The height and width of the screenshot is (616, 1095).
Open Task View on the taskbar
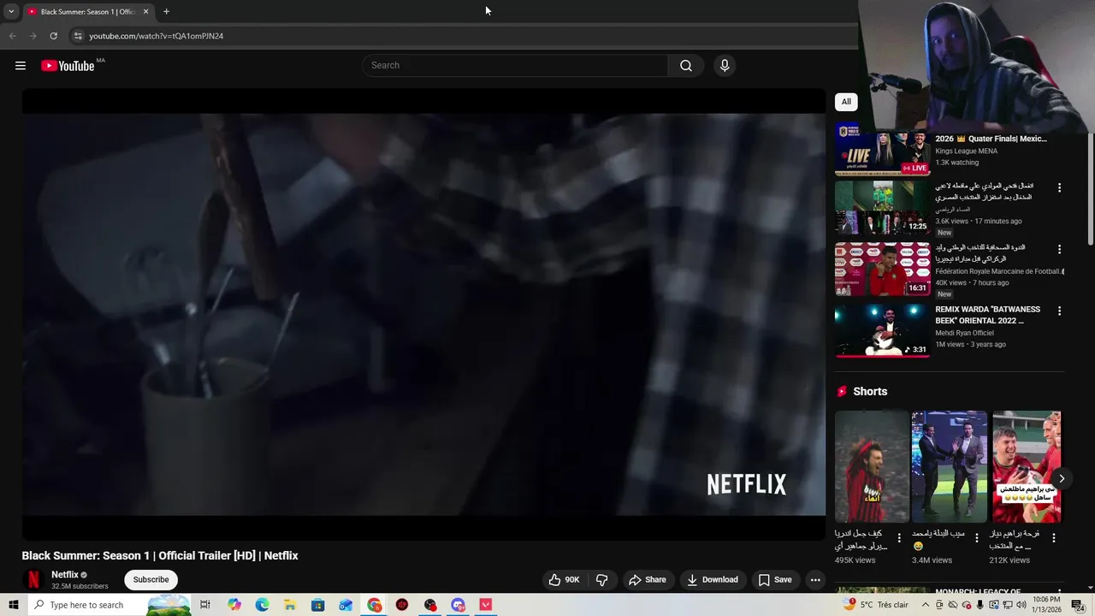(x=205, y=605)
